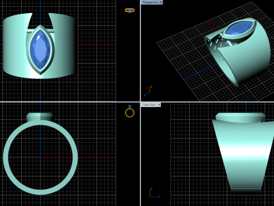This screenshot has width=274, height=206.
Task: Select the bezel head above the front-view ring
Action: point(40,116)
